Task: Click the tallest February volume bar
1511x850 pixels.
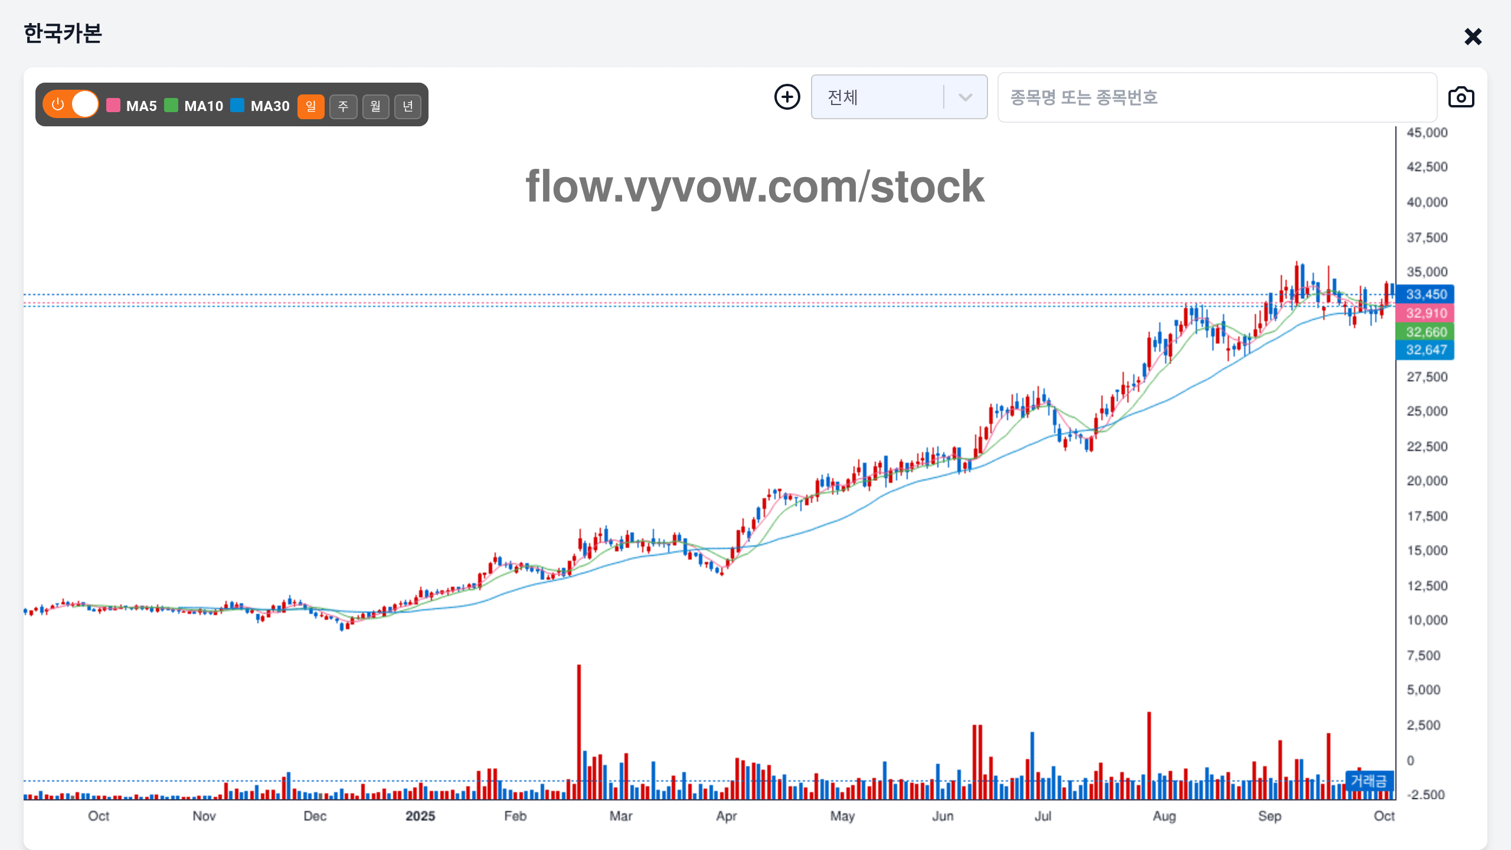Action: pyautogui.click(x=579, y=732)
